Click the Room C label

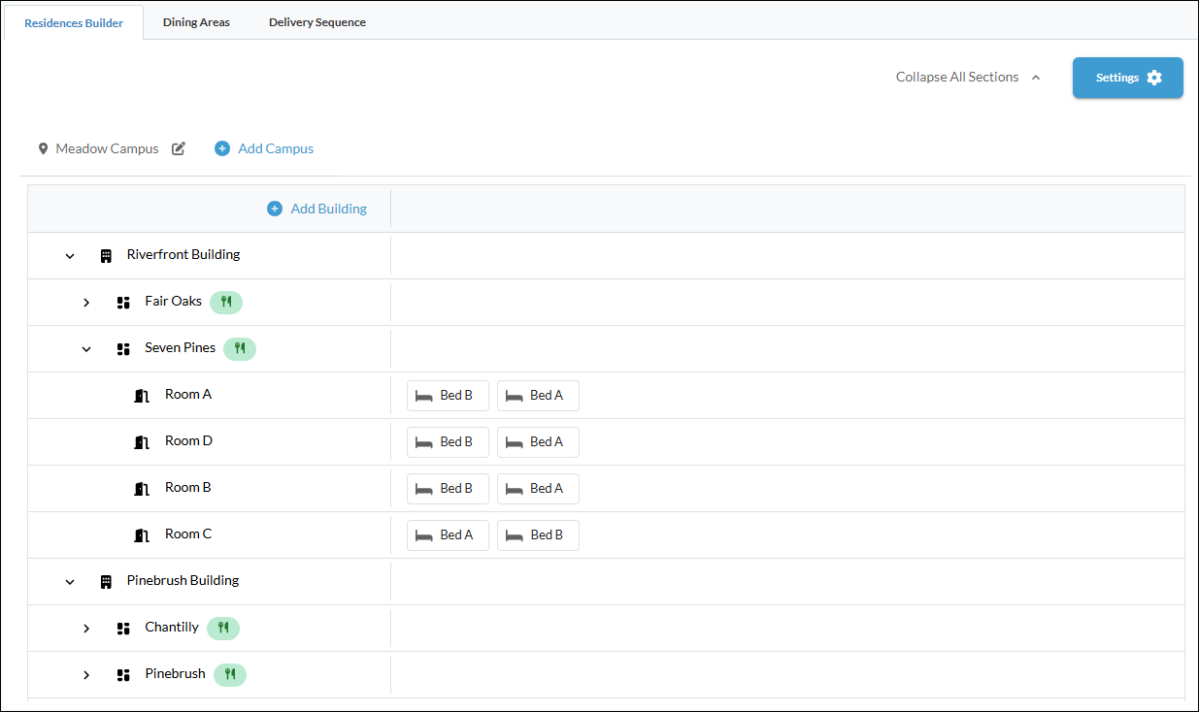188,534
